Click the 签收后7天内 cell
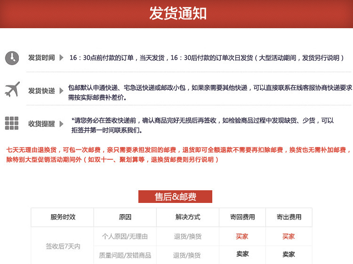The height and width of the screenshot is (264, 353). click(x=63, y=246)
